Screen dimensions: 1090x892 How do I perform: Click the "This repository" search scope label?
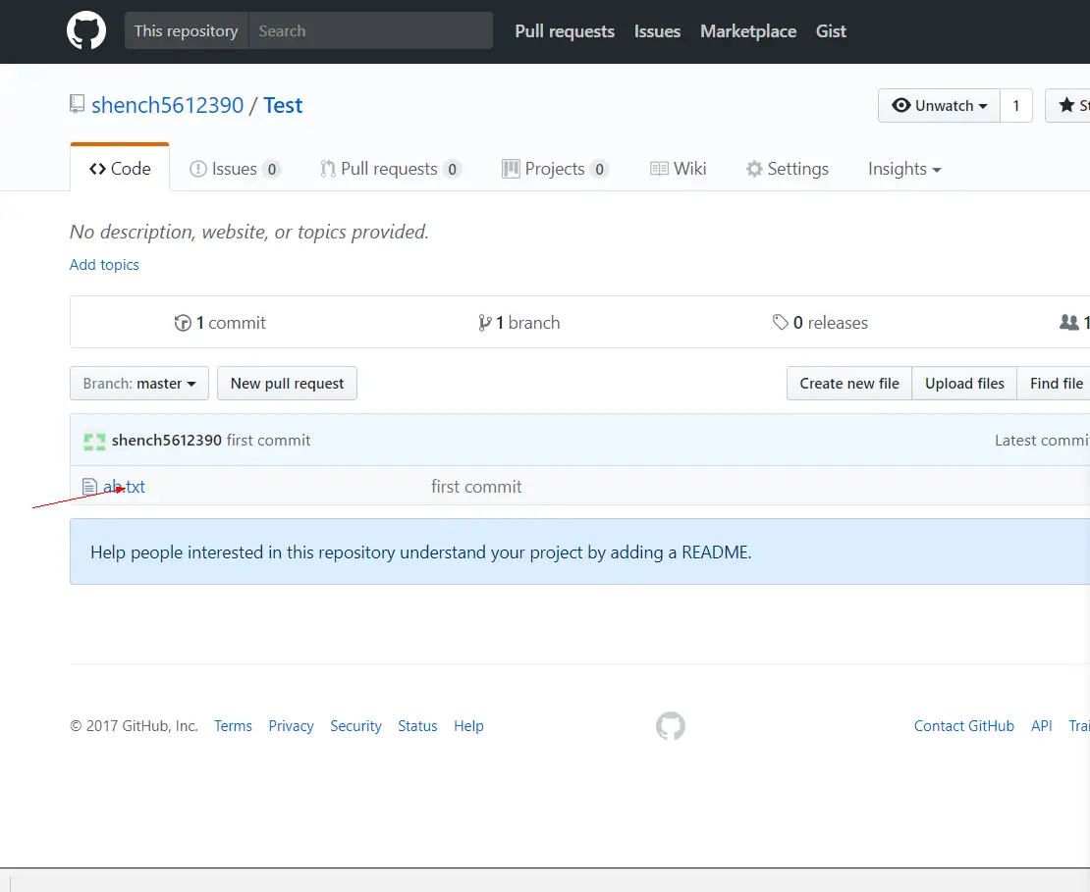(186, 30)
